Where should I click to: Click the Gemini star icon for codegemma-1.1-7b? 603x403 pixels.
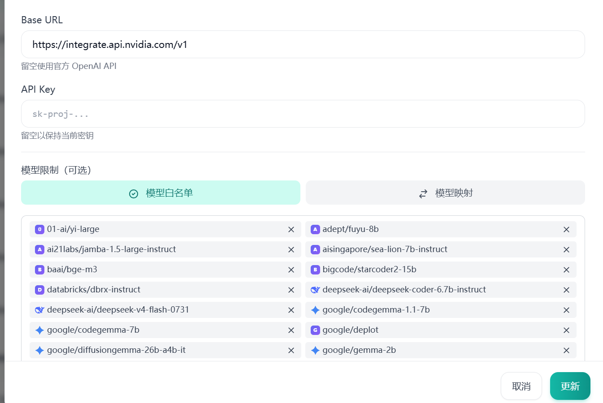pyautogui.click(x=315, y=310)
